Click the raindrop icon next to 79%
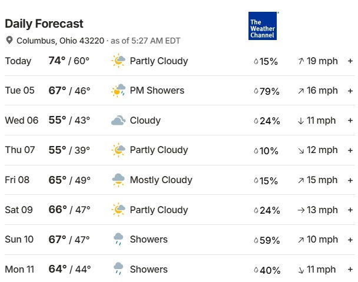The width and height of the screenshot is (358, 282). click(256, 91)
